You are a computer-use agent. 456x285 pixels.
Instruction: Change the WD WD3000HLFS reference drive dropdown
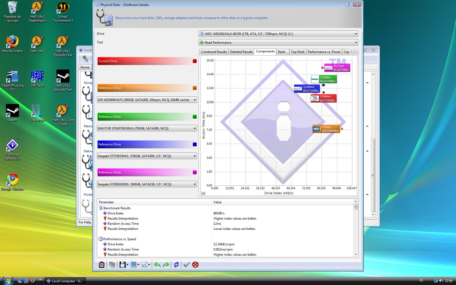coord(147,100)
